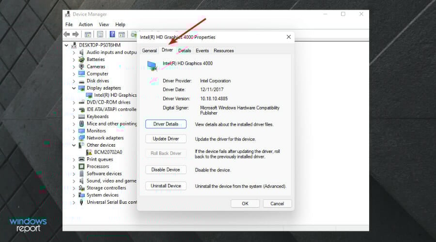Click the driver version 10.18.10.4885 text
This screenshot has width=436, height=242.
pos(214,99)
